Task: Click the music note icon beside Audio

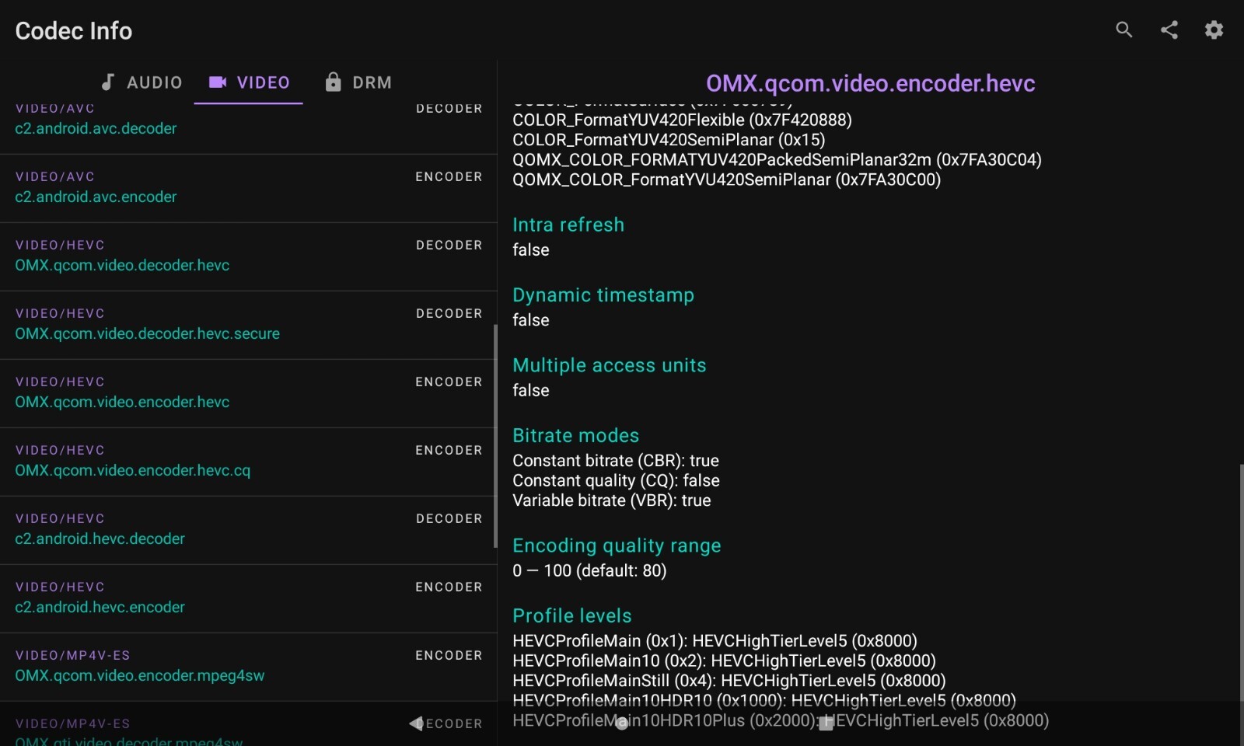Action: 108,82
